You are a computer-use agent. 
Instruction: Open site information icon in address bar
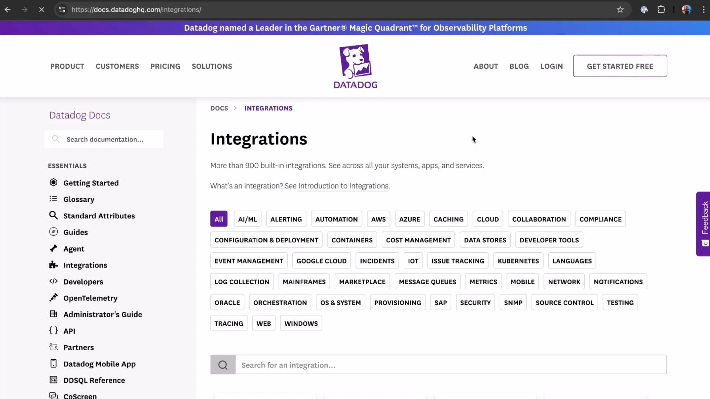62,10
